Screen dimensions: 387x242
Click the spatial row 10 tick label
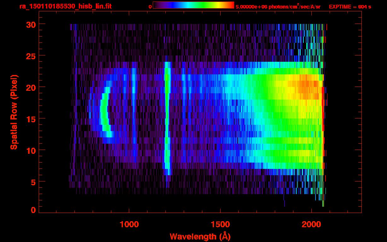coord(30,150)
